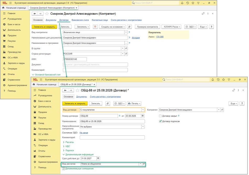Open the Не начат ЭДО state link
This screenshot has width=249, height=175.
tap(84, 133)
